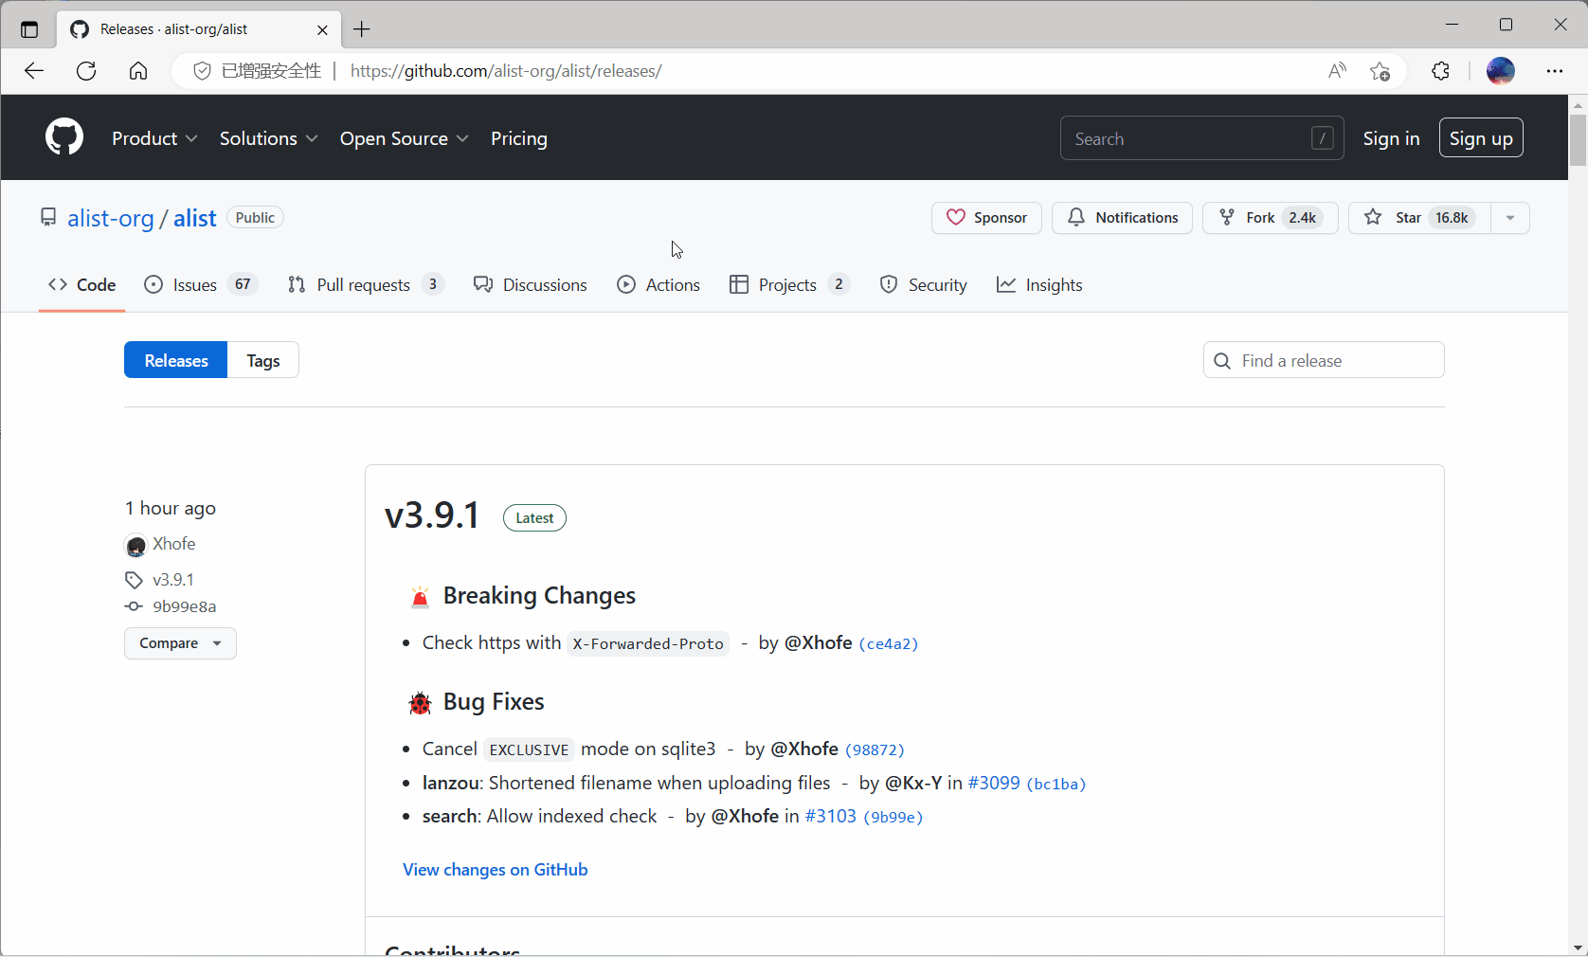Open browser extensions puzzle icon
This screenshot has width=1588, height=957.
[x=1441, y=71]
